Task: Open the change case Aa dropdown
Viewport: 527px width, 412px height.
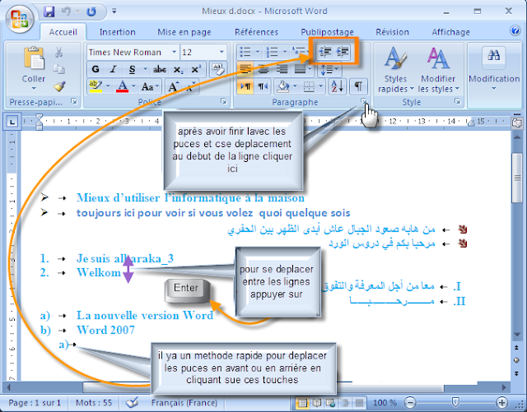Action: click(x=150, y=87)
